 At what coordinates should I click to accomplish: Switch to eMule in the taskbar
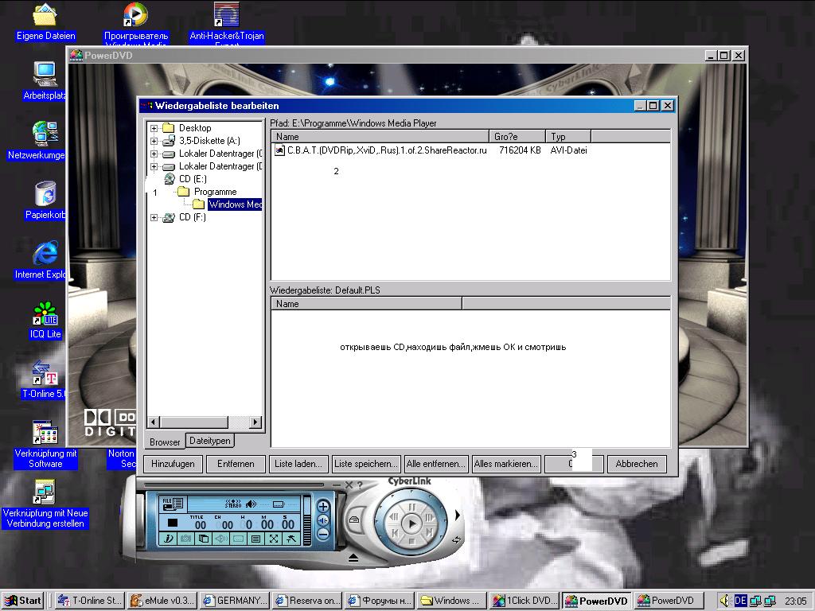162,601
